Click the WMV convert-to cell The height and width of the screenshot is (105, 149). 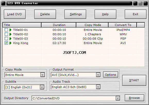pyautogui.click(x=123, y=34)
